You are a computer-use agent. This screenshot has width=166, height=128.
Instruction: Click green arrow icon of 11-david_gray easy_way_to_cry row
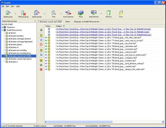pyautogui.click(x=46, y=41)
